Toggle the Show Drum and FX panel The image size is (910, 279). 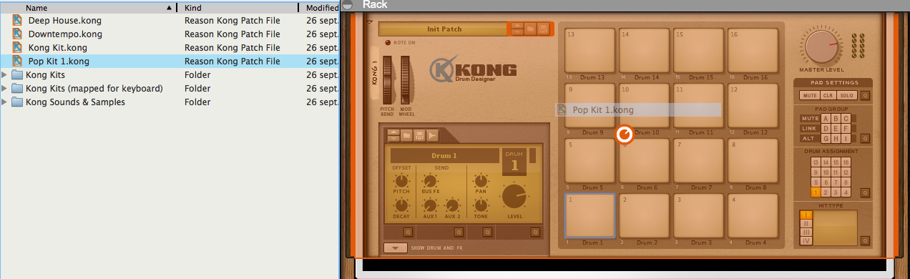point(396,248)
